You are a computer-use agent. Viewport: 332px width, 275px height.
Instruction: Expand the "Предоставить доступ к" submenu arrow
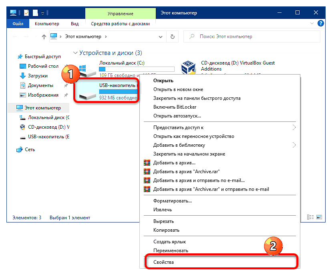[294, 127]
